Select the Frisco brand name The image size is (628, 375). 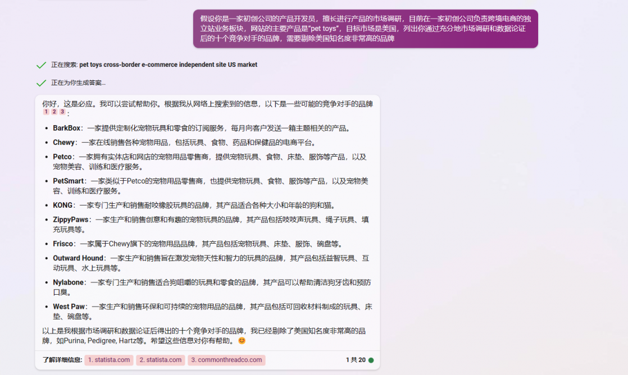click(x=63, y=244)
